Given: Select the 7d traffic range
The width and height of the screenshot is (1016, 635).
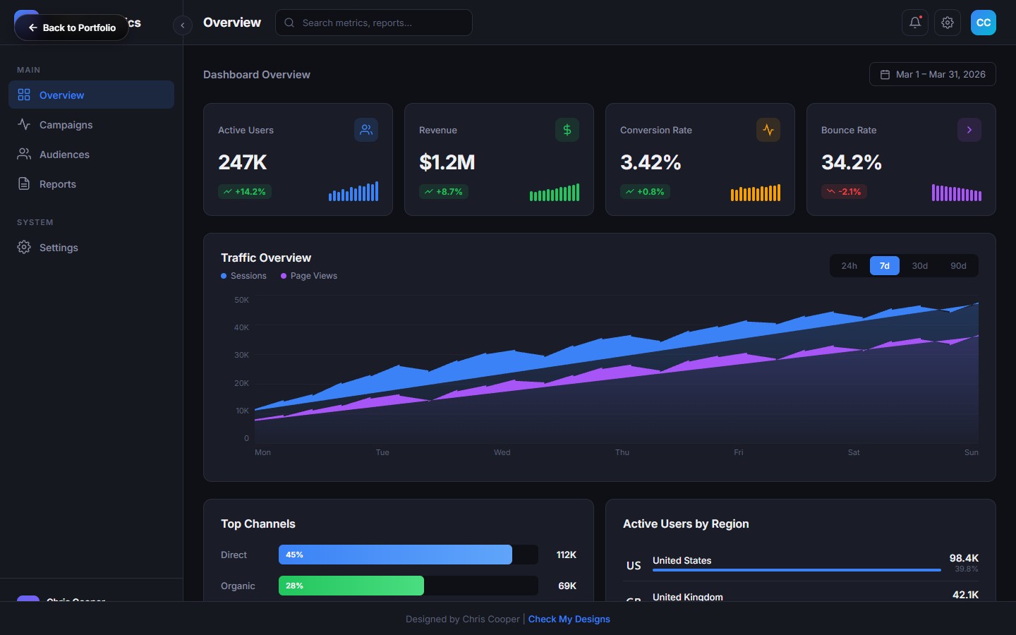Looking at the screenshot, I should (x=885, y=265).
